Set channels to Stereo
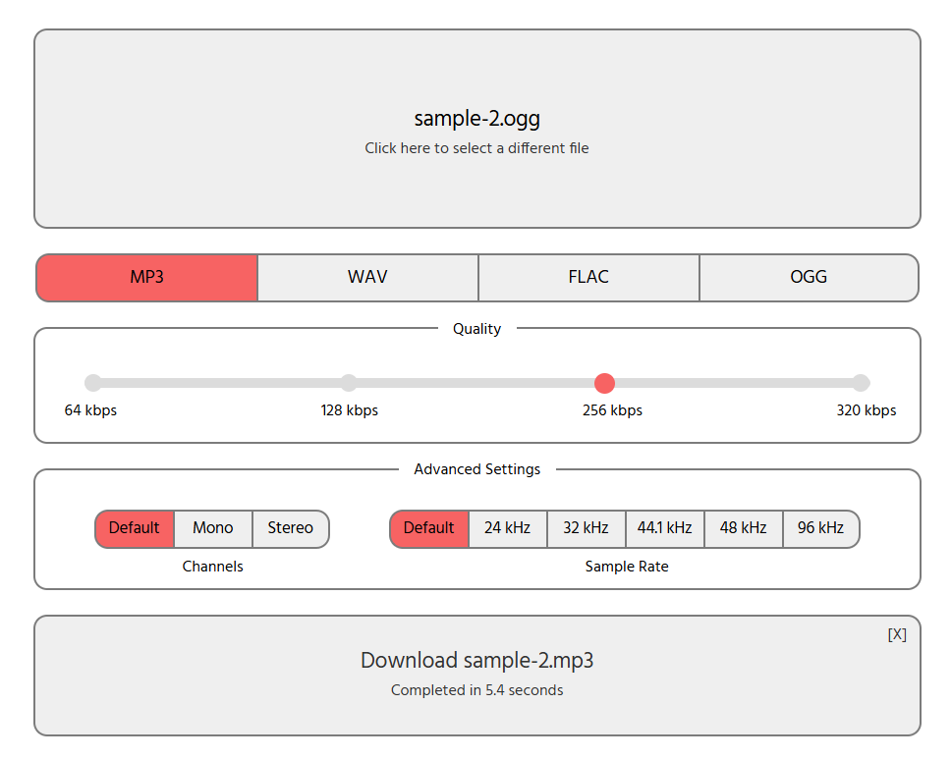 pyautogui.click(x=290, y=528)
